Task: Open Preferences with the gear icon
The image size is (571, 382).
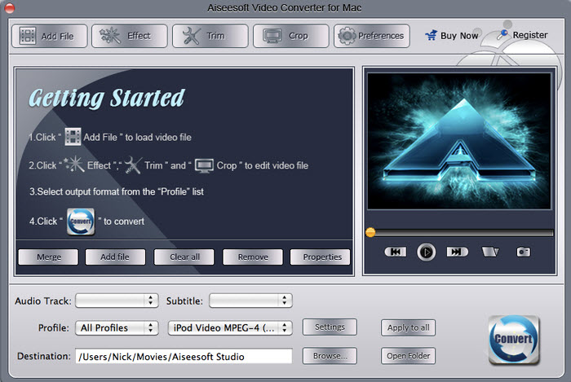Action: coord(372,36)
